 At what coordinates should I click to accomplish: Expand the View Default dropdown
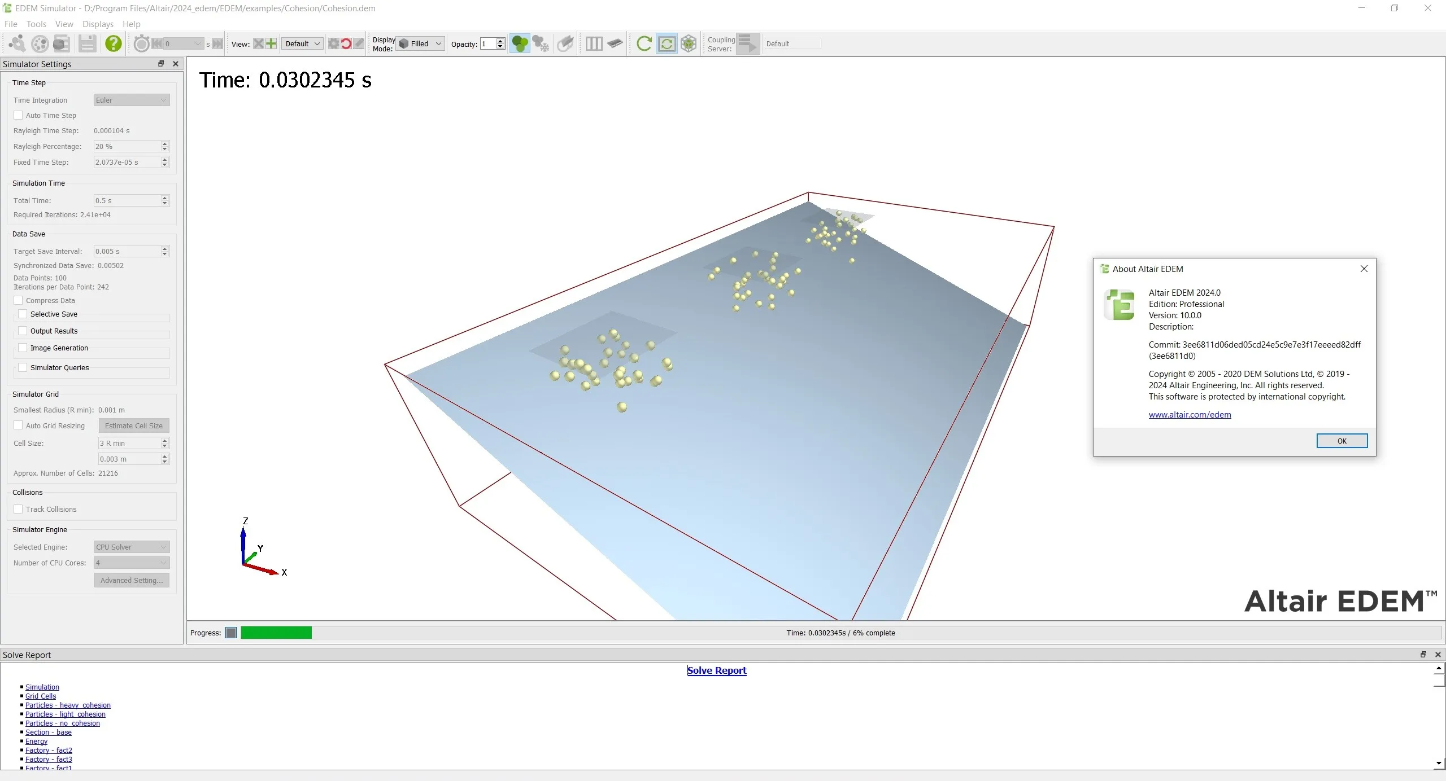pyautogui.click(x=302, y=43)
